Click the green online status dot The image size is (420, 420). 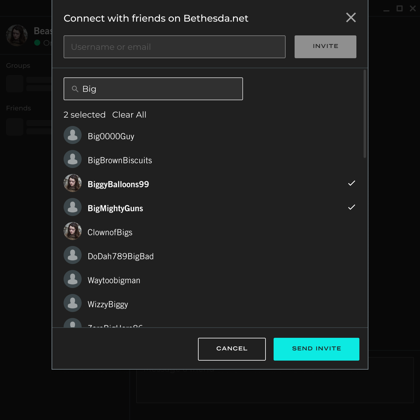tap(37, 43)
